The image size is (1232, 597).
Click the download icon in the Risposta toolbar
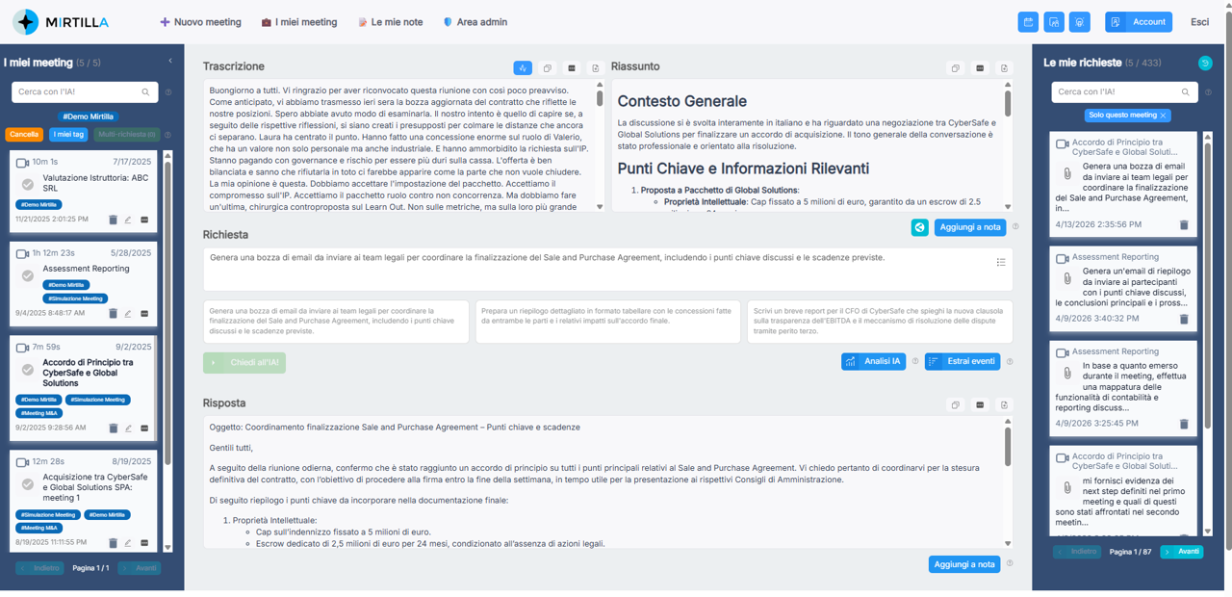point(1004,405)
